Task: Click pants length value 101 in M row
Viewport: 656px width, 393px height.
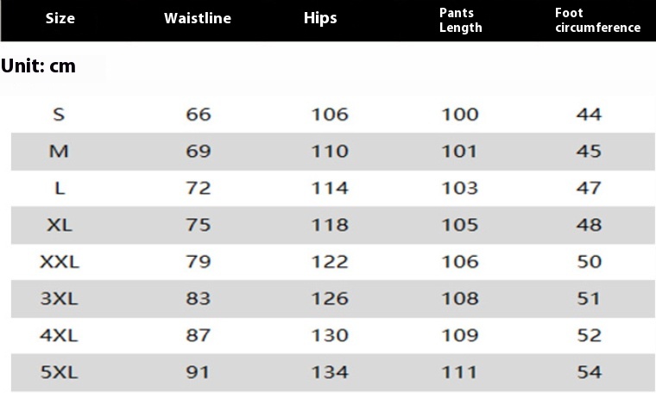Action: [459, 151]
